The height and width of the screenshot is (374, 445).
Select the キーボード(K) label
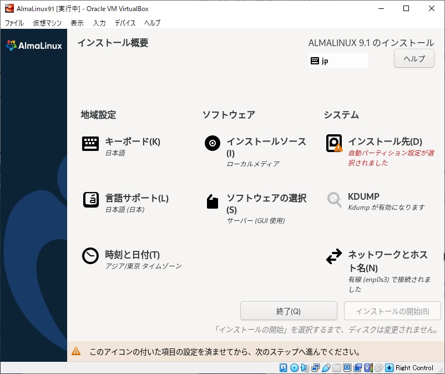pos(133,141)
